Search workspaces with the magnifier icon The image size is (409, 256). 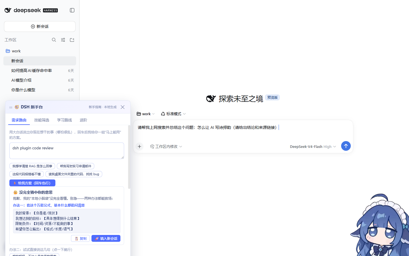pyautogui.click(x=54, y=40)
